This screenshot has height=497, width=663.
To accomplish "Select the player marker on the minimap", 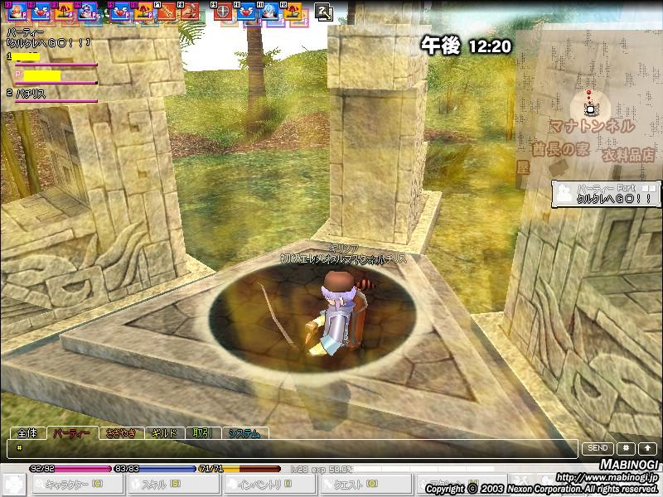I will click(x=591, y=109).
